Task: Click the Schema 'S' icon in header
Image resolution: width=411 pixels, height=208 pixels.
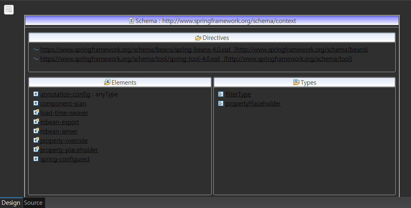Action: click(x=132, y=21)
